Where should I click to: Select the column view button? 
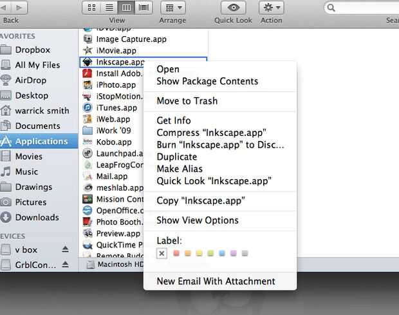point(126,8)
